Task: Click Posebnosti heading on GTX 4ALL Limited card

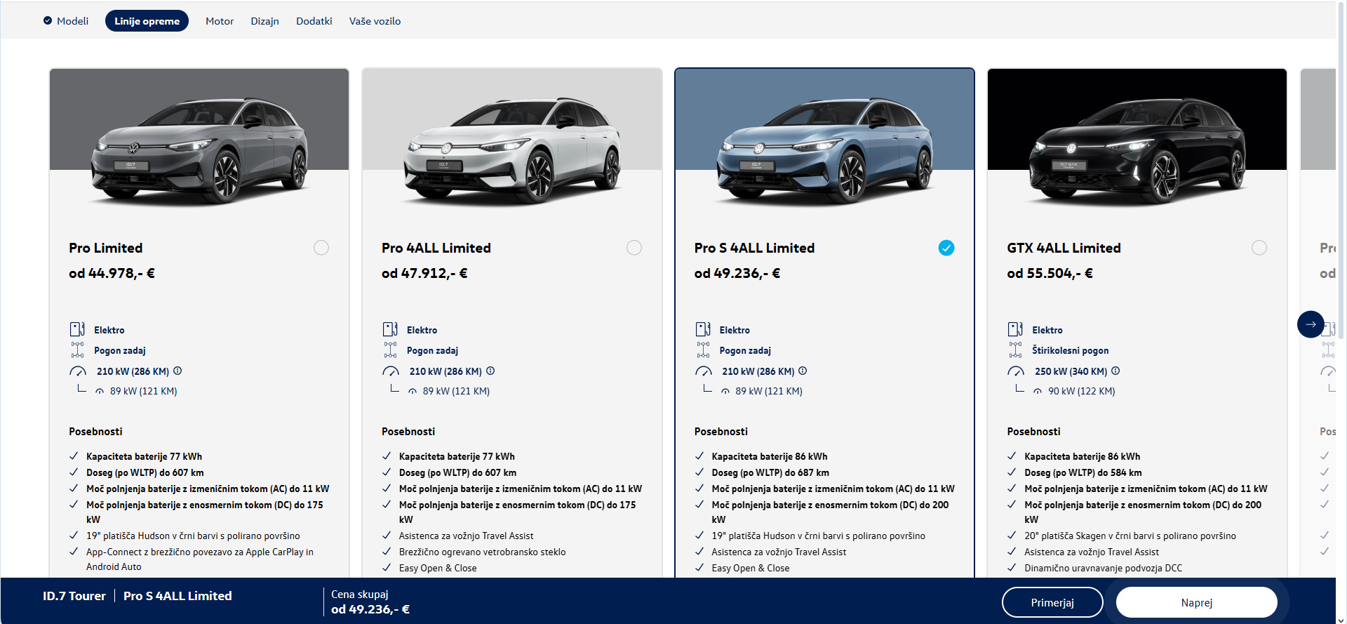Action: tap(1034, 432)
